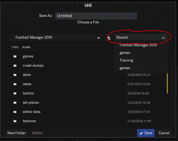Click the folder icon beside games
The height and width of the screenshot is (141, 178).
[x=15, y=56]
